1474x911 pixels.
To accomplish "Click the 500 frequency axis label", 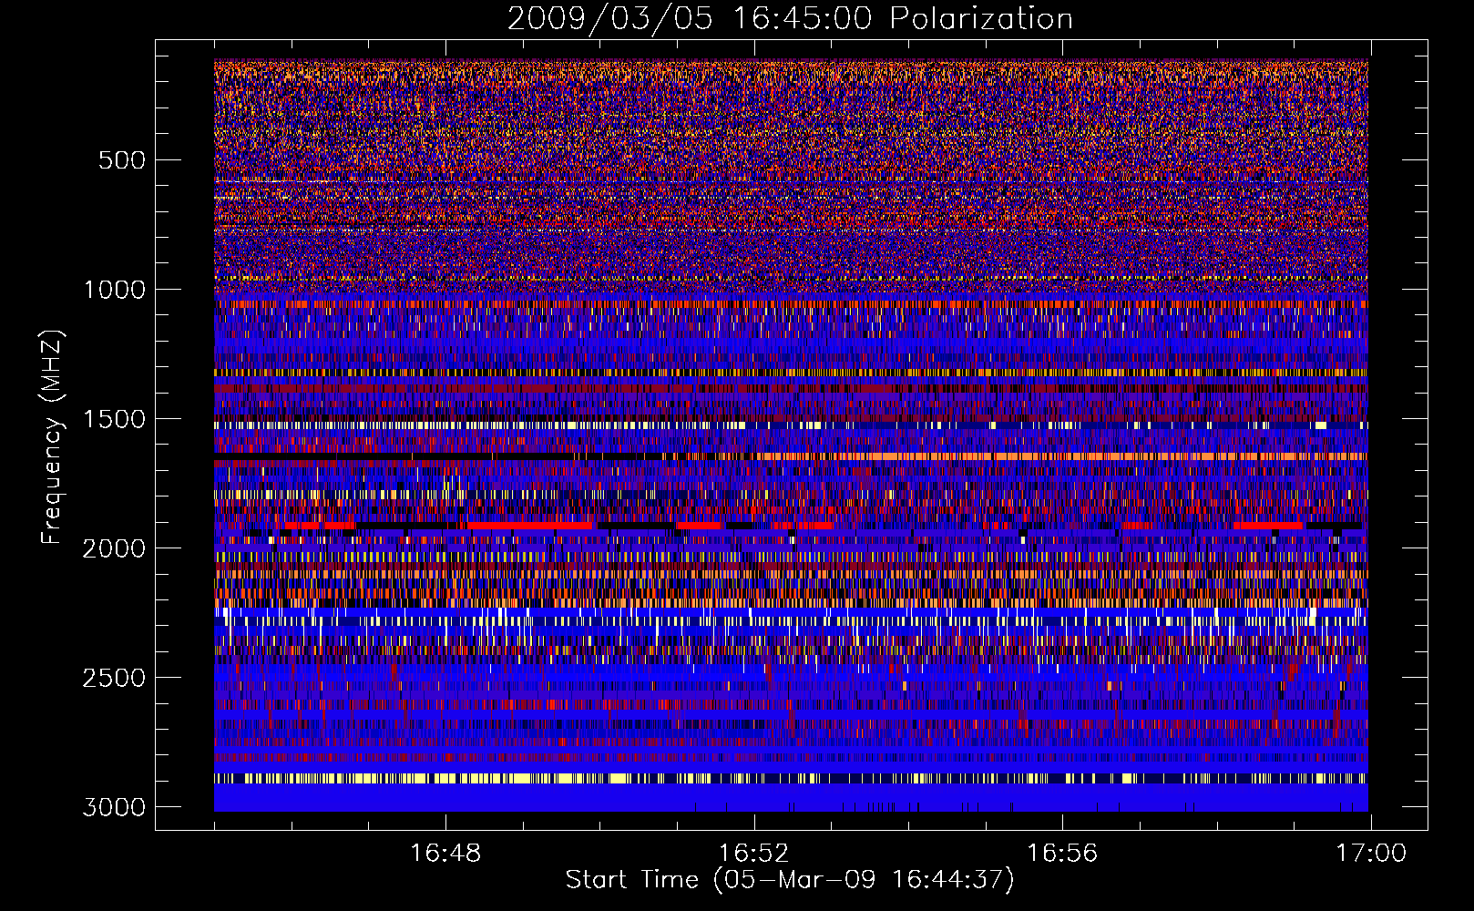I will [121, 160].
